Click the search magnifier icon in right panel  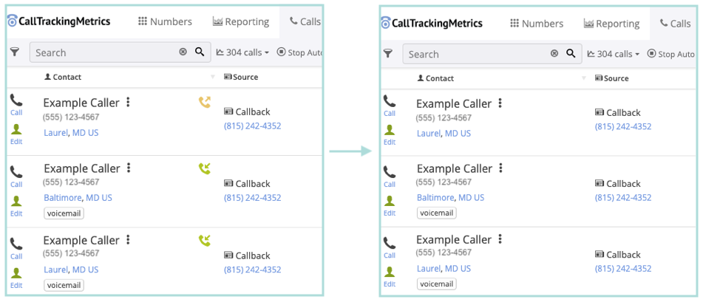pyautogui.click(x=571, y=53)
